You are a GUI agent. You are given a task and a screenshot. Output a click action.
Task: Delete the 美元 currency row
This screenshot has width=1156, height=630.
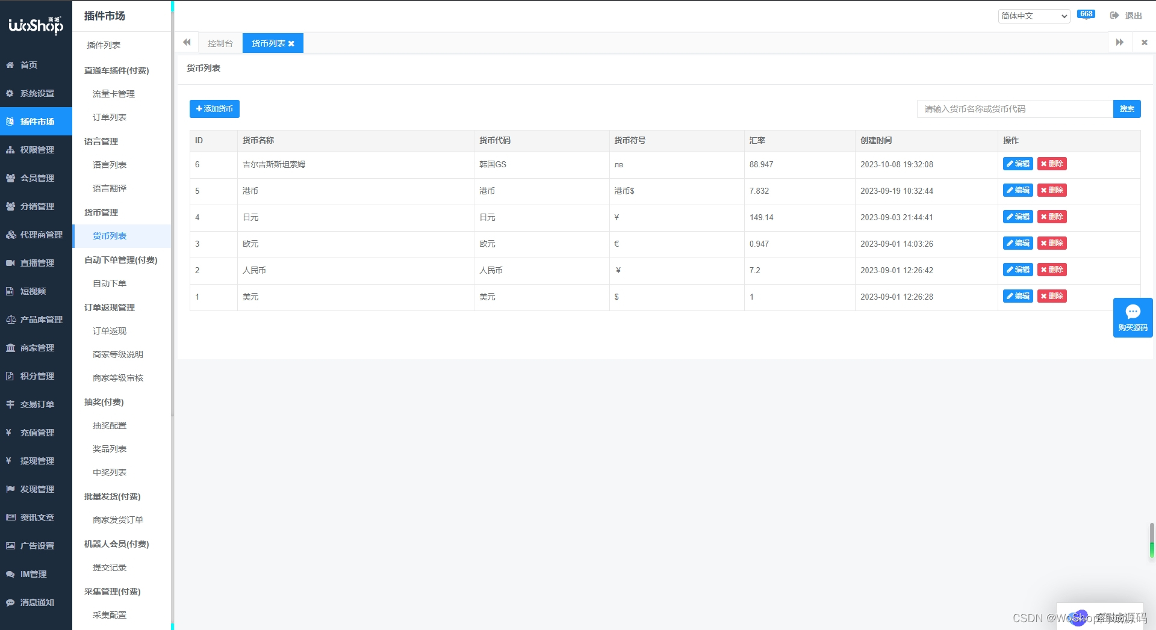tap(1052, 296)
